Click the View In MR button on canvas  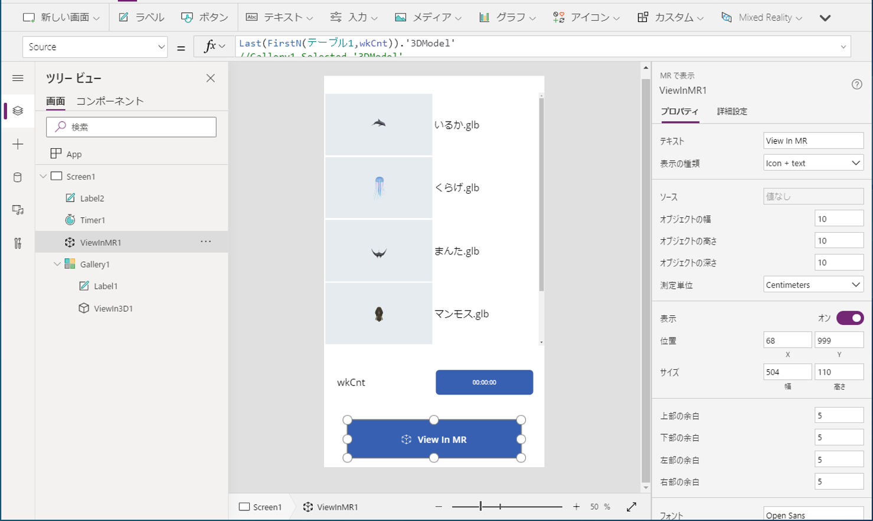point(435,439)
